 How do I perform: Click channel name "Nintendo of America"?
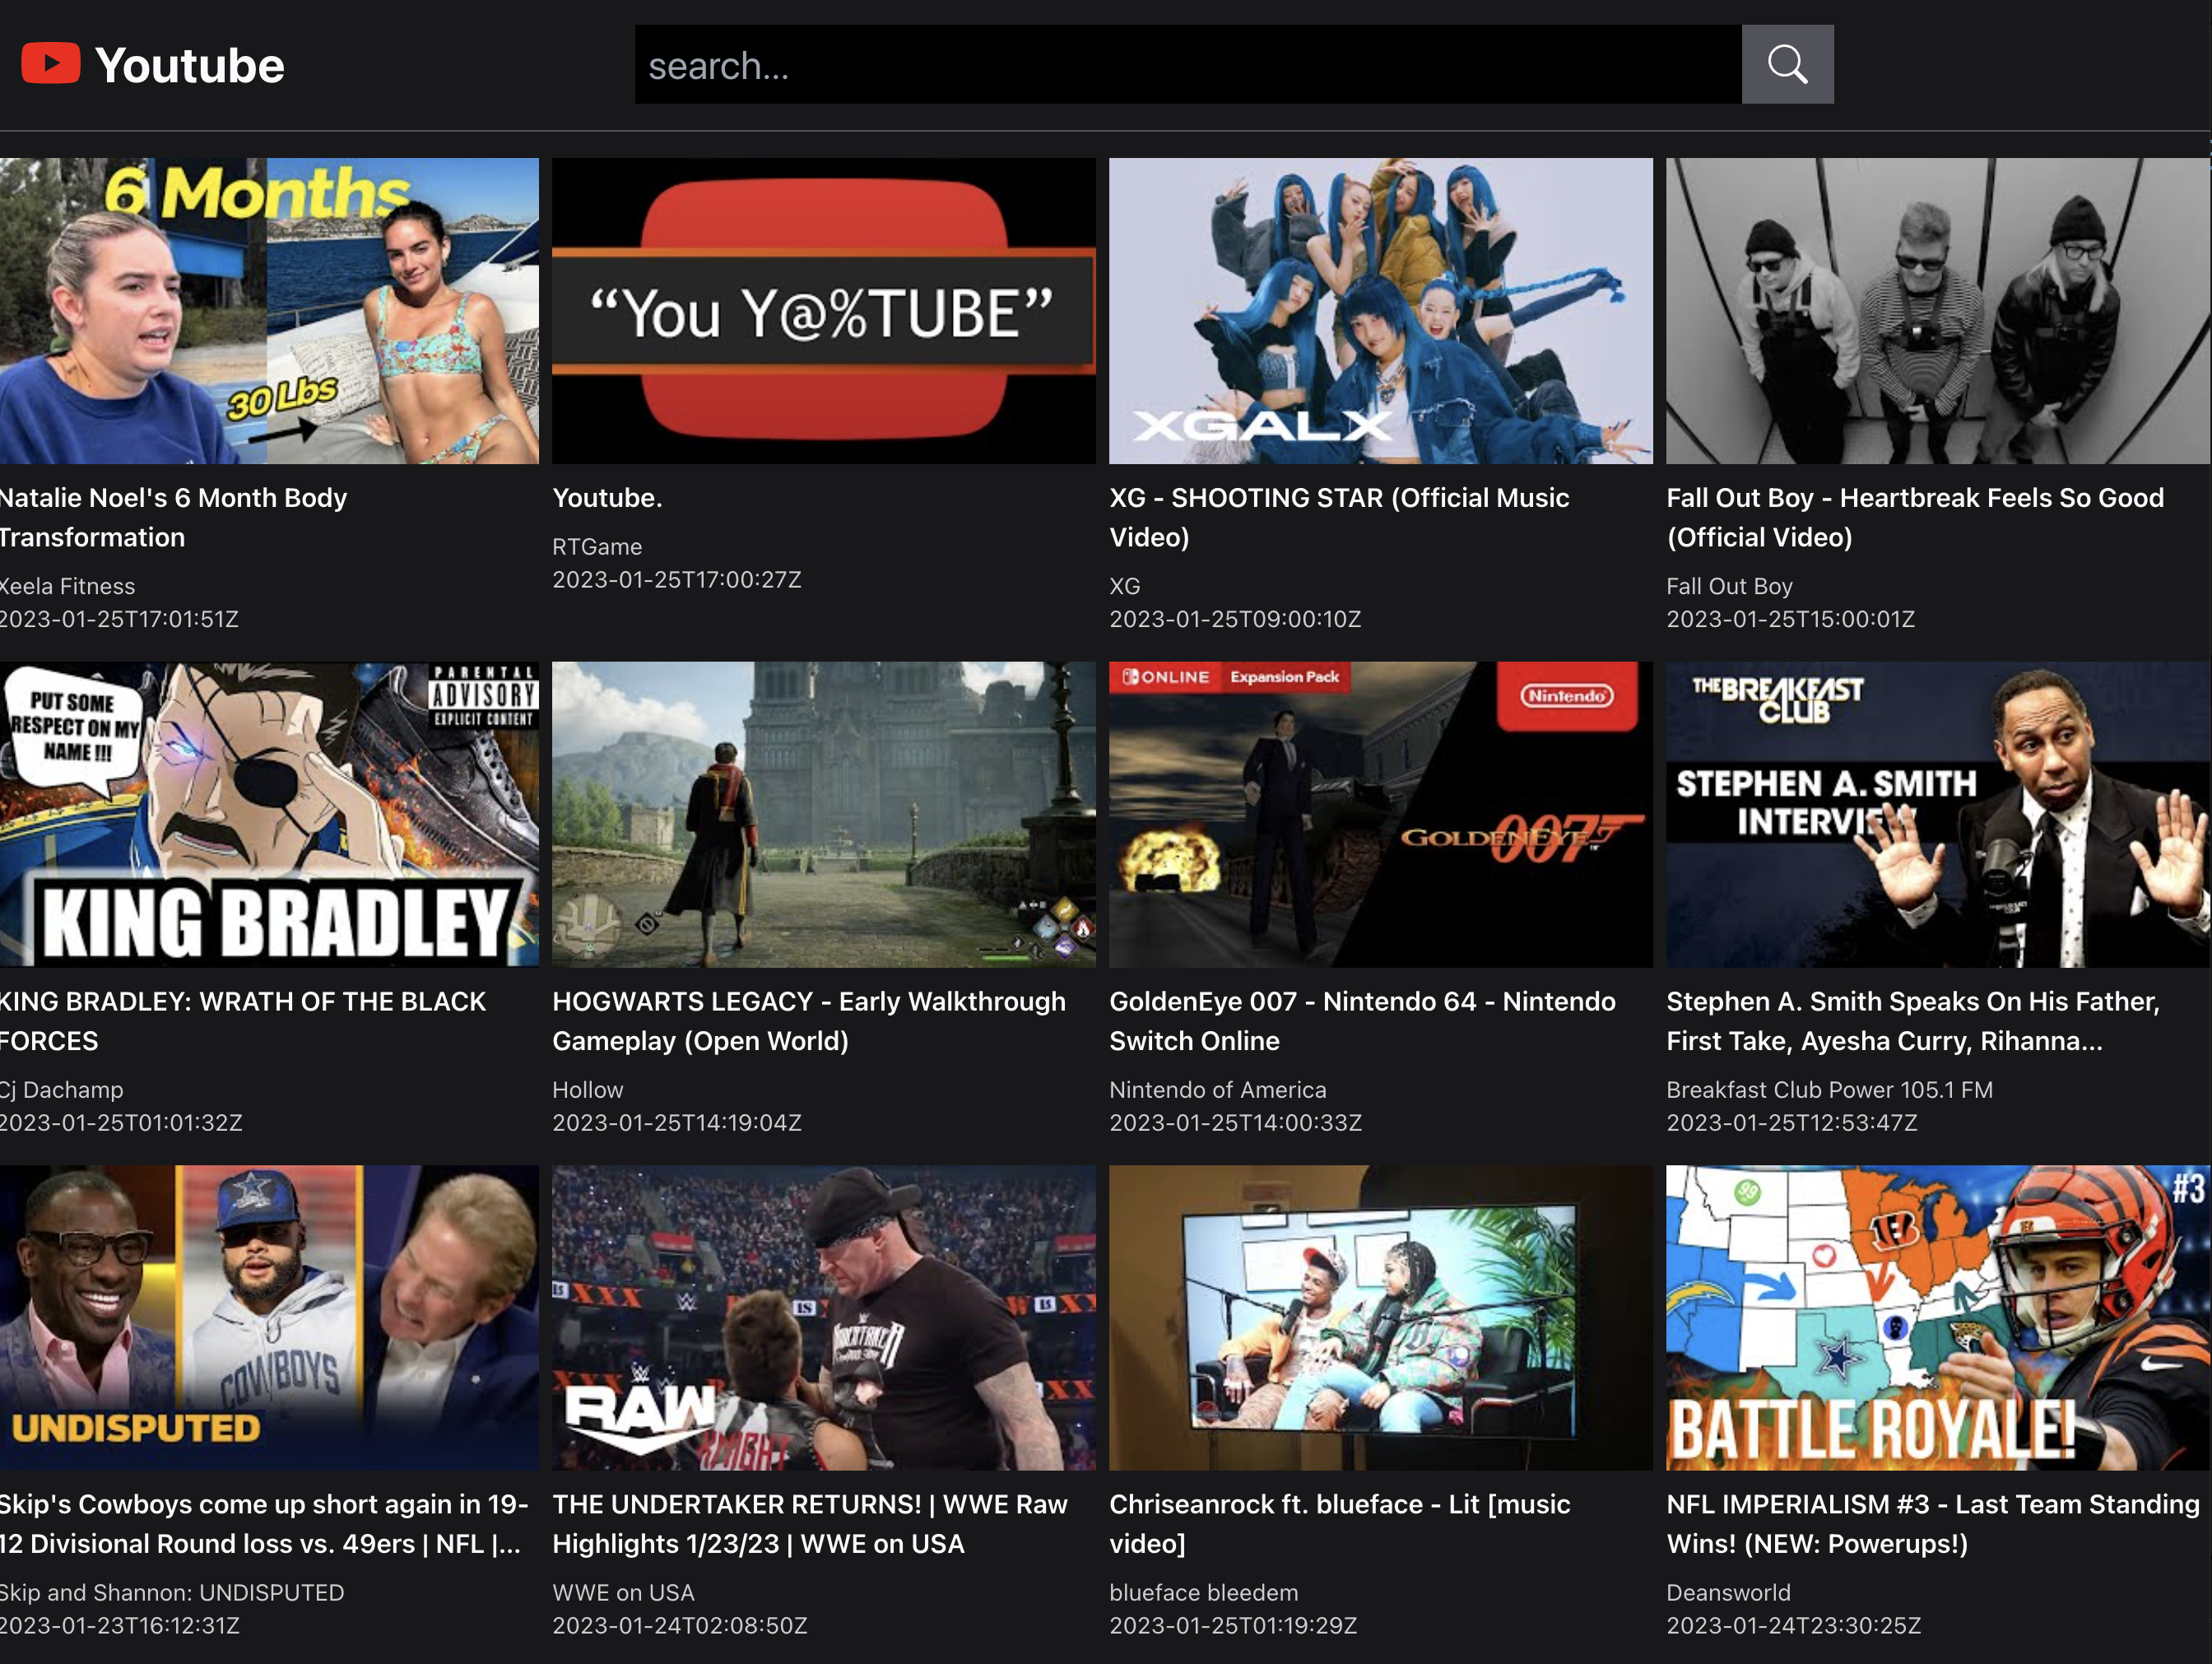coord(1217,1090)
